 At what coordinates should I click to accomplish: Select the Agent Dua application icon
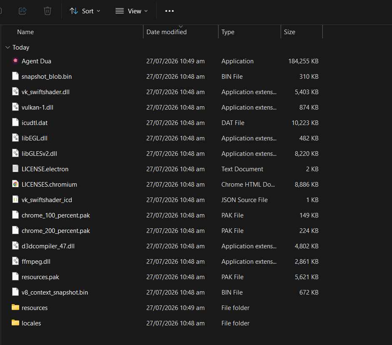point(15,61)
